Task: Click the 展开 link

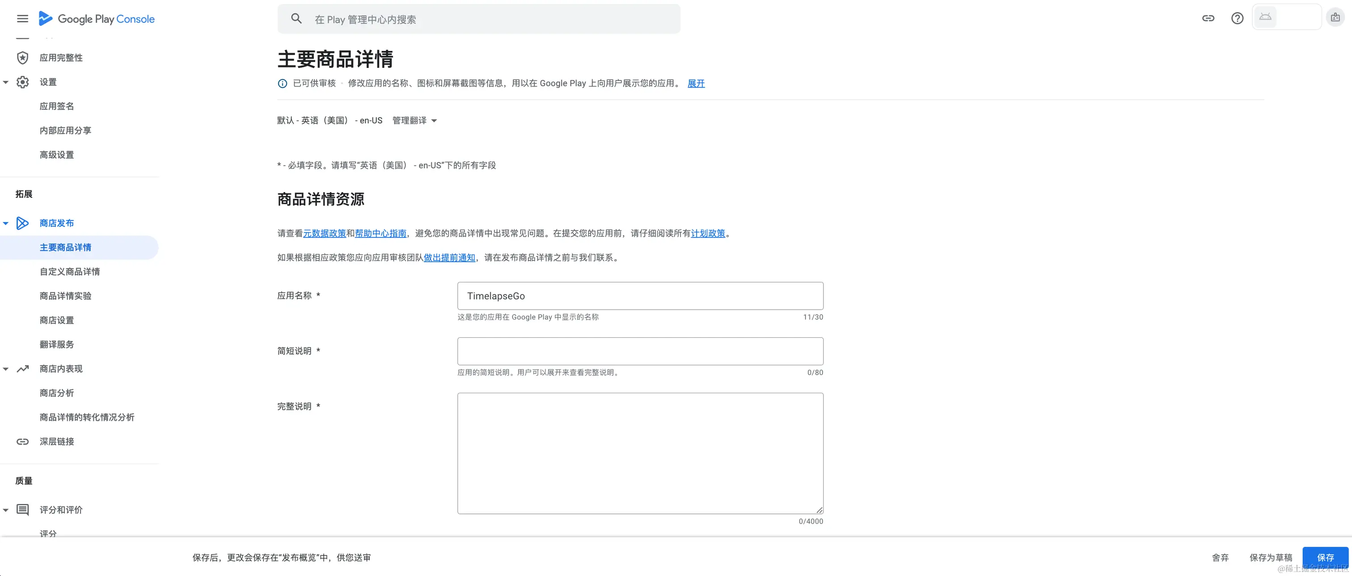Action: (696, 84)
